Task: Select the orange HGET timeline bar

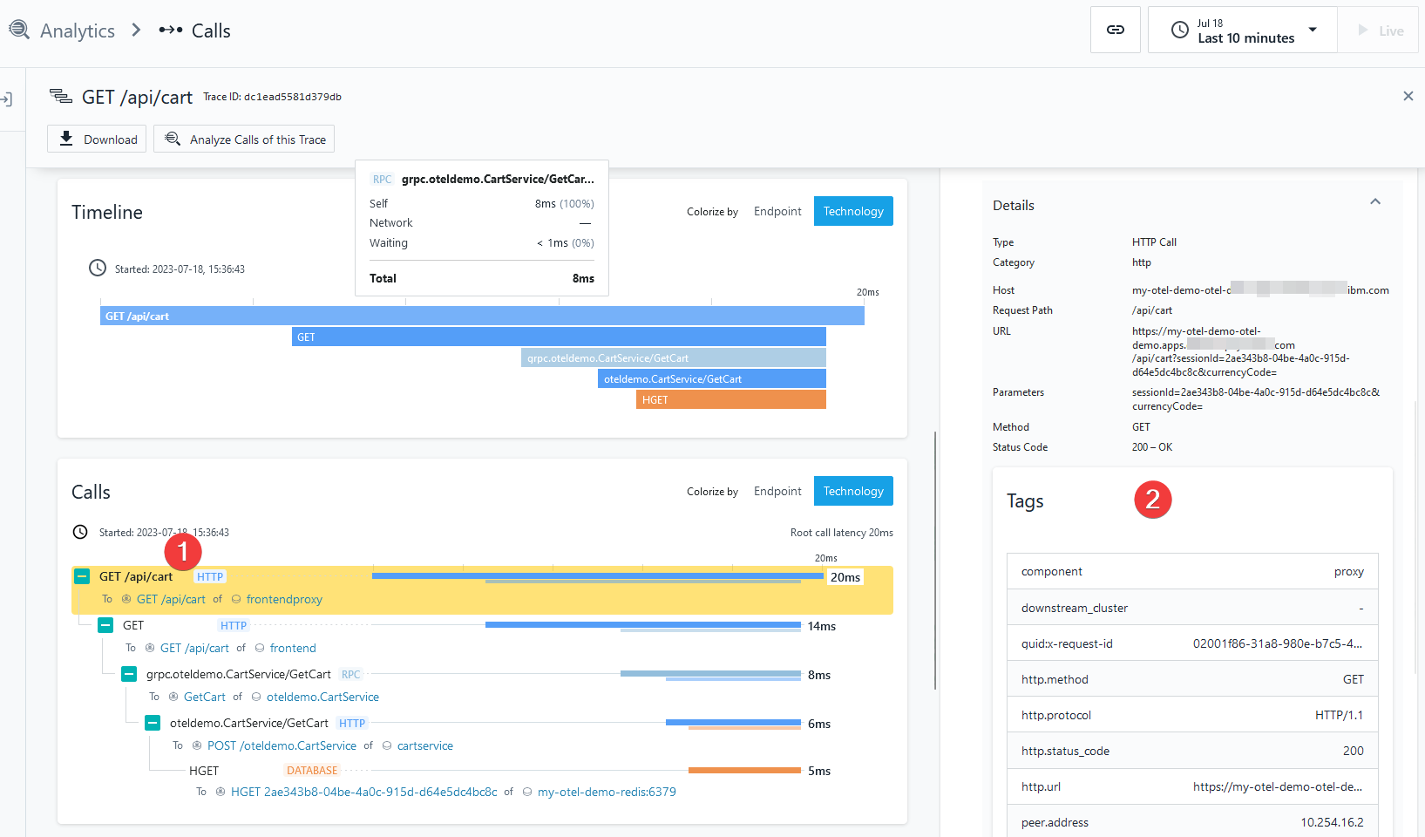Action: tap(731, 399)
